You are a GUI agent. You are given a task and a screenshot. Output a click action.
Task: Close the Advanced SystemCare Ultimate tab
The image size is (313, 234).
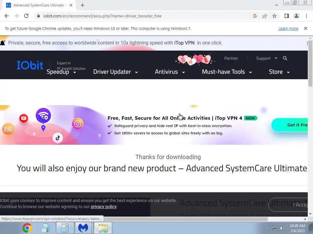point(71,5)
